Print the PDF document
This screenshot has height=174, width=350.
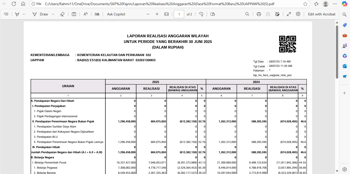[259, 14]
